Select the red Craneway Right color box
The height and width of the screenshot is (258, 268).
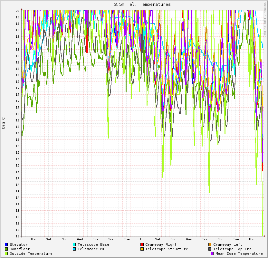coord(142,244)
